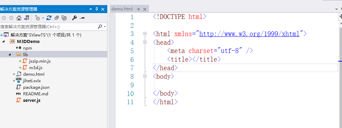The width and height of the screenshot is (342, 128).
Task: Click the Forward navigation arrow in Solution Explorer
Action: [11, 18]
